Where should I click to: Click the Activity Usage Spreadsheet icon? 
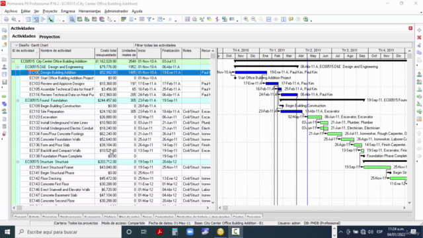click(79, 19)
